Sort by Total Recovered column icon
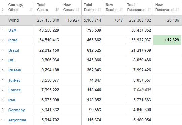182x125 pixels. click(149, 10)
